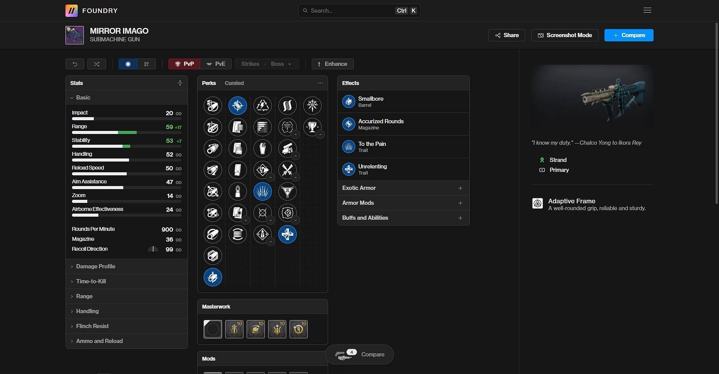Click the Enhance button

(332, 64)
